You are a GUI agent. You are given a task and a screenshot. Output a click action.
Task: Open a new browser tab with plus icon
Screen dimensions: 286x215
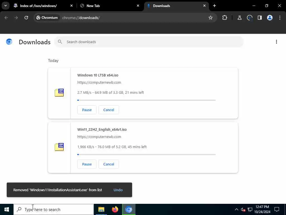[214, 6]
